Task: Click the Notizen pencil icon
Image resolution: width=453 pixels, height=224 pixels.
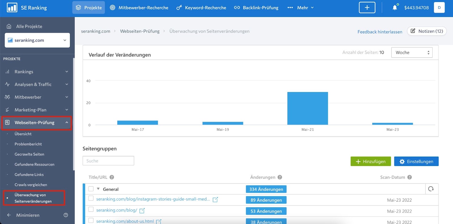Action: [x=413, y=31]
